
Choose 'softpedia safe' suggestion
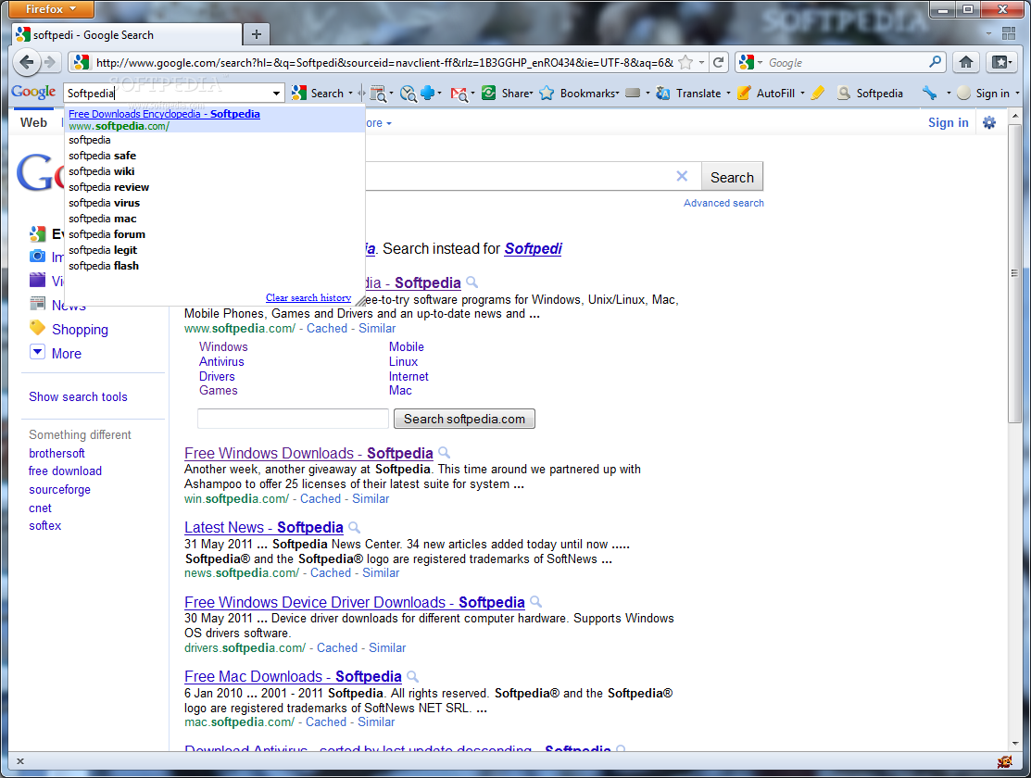tap(103, 156)
